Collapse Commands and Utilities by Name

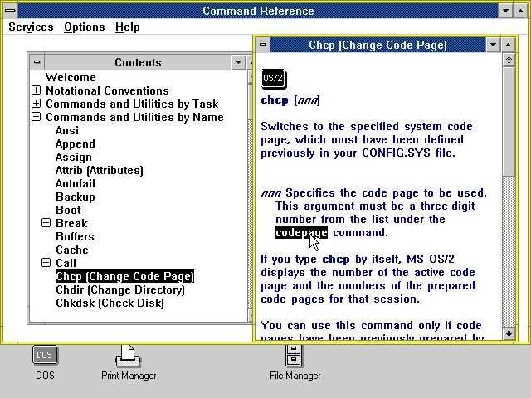pos(36,117)
